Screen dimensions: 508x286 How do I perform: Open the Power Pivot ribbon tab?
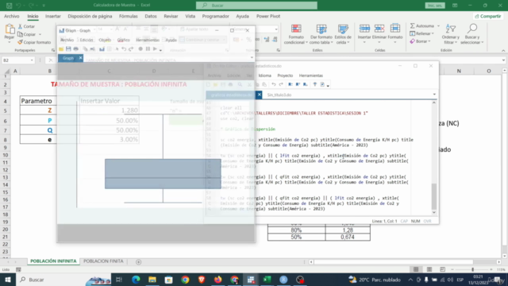[x=268, y=16]
